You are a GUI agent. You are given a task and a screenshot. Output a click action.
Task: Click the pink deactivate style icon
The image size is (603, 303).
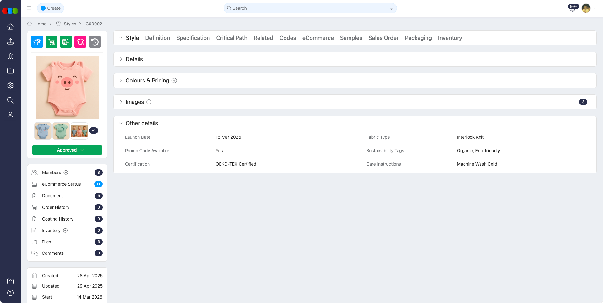80,41
